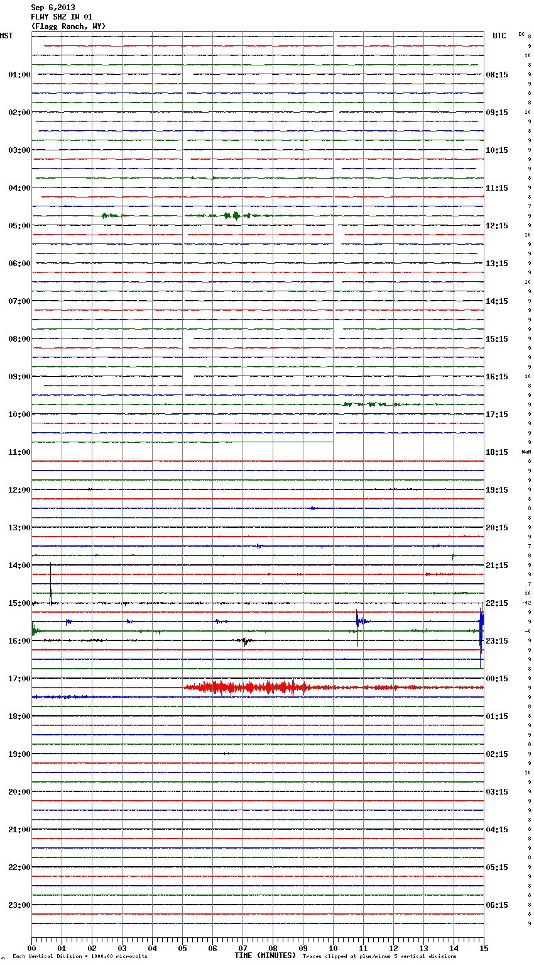Select the 15:00 MST time label

(x=19, y=603)
